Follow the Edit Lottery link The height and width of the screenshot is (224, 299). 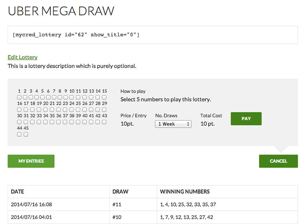[x=22, y=57]
